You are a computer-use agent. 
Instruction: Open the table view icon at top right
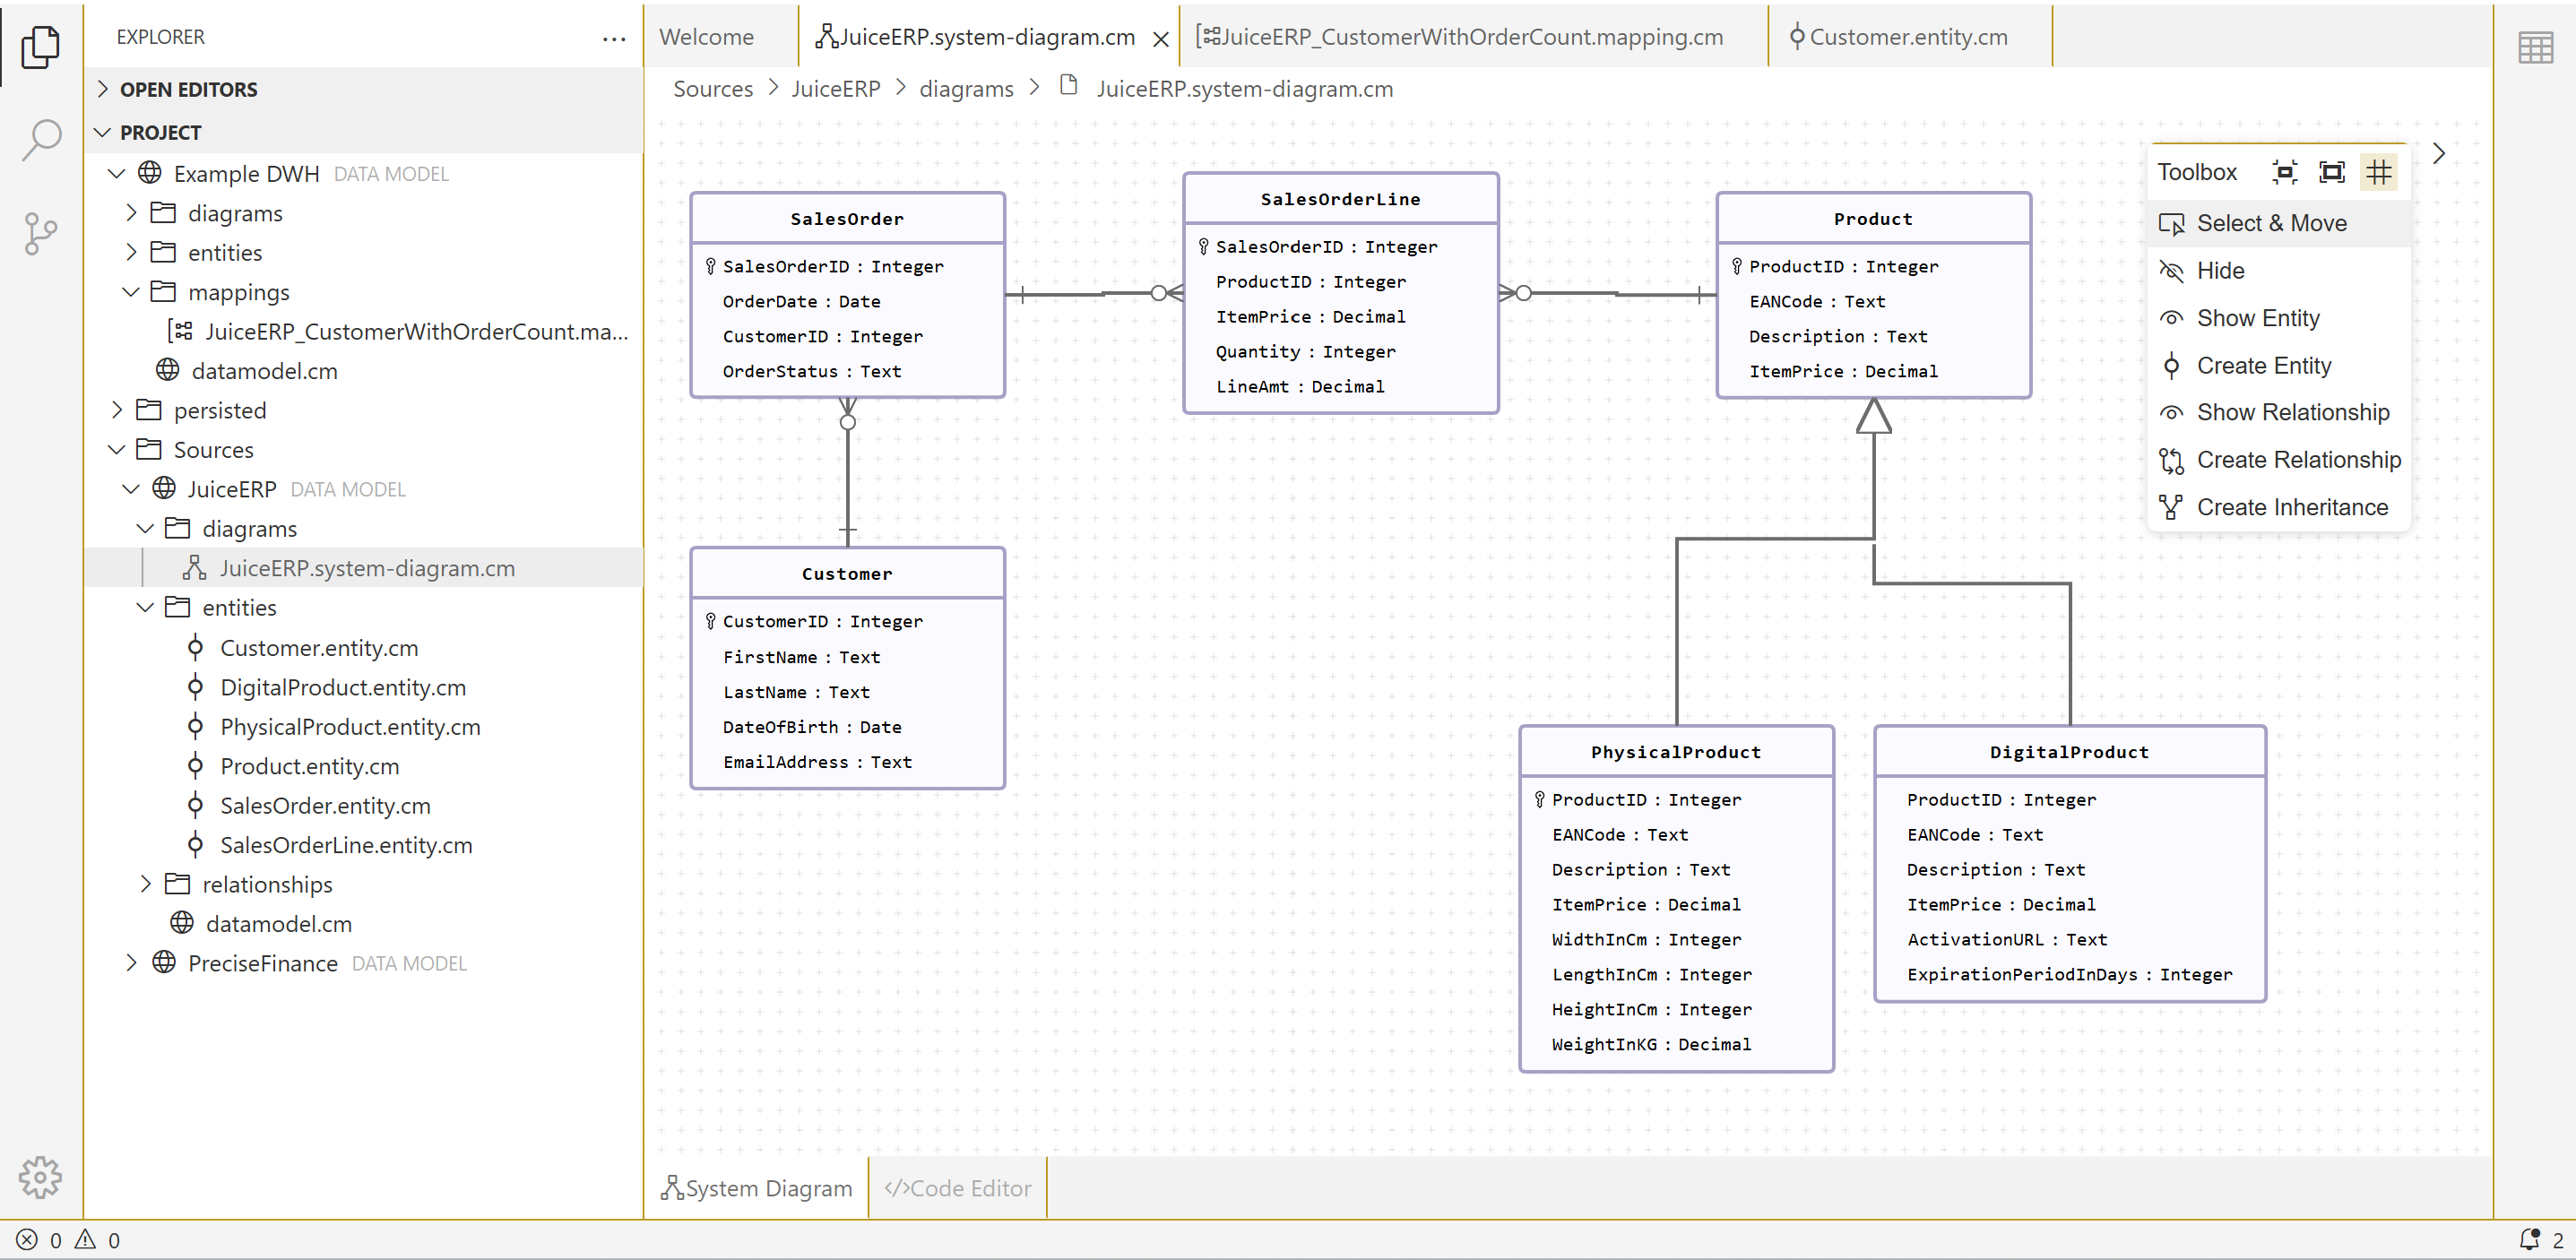click(2535, 47)
